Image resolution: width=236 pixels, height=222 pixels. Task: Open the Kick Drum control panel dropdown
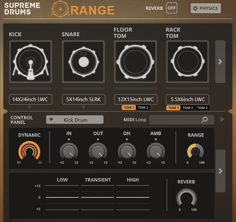tap(75, 120)
